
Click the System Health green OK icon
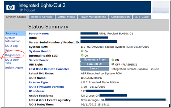click(82, 51)
